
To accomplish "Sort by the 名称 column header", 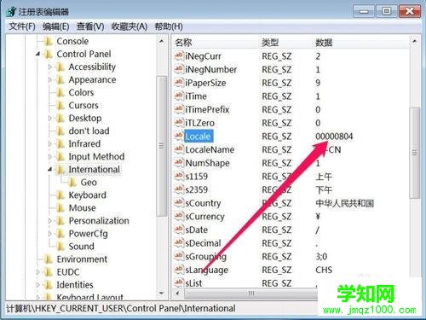I will (216, 43).
